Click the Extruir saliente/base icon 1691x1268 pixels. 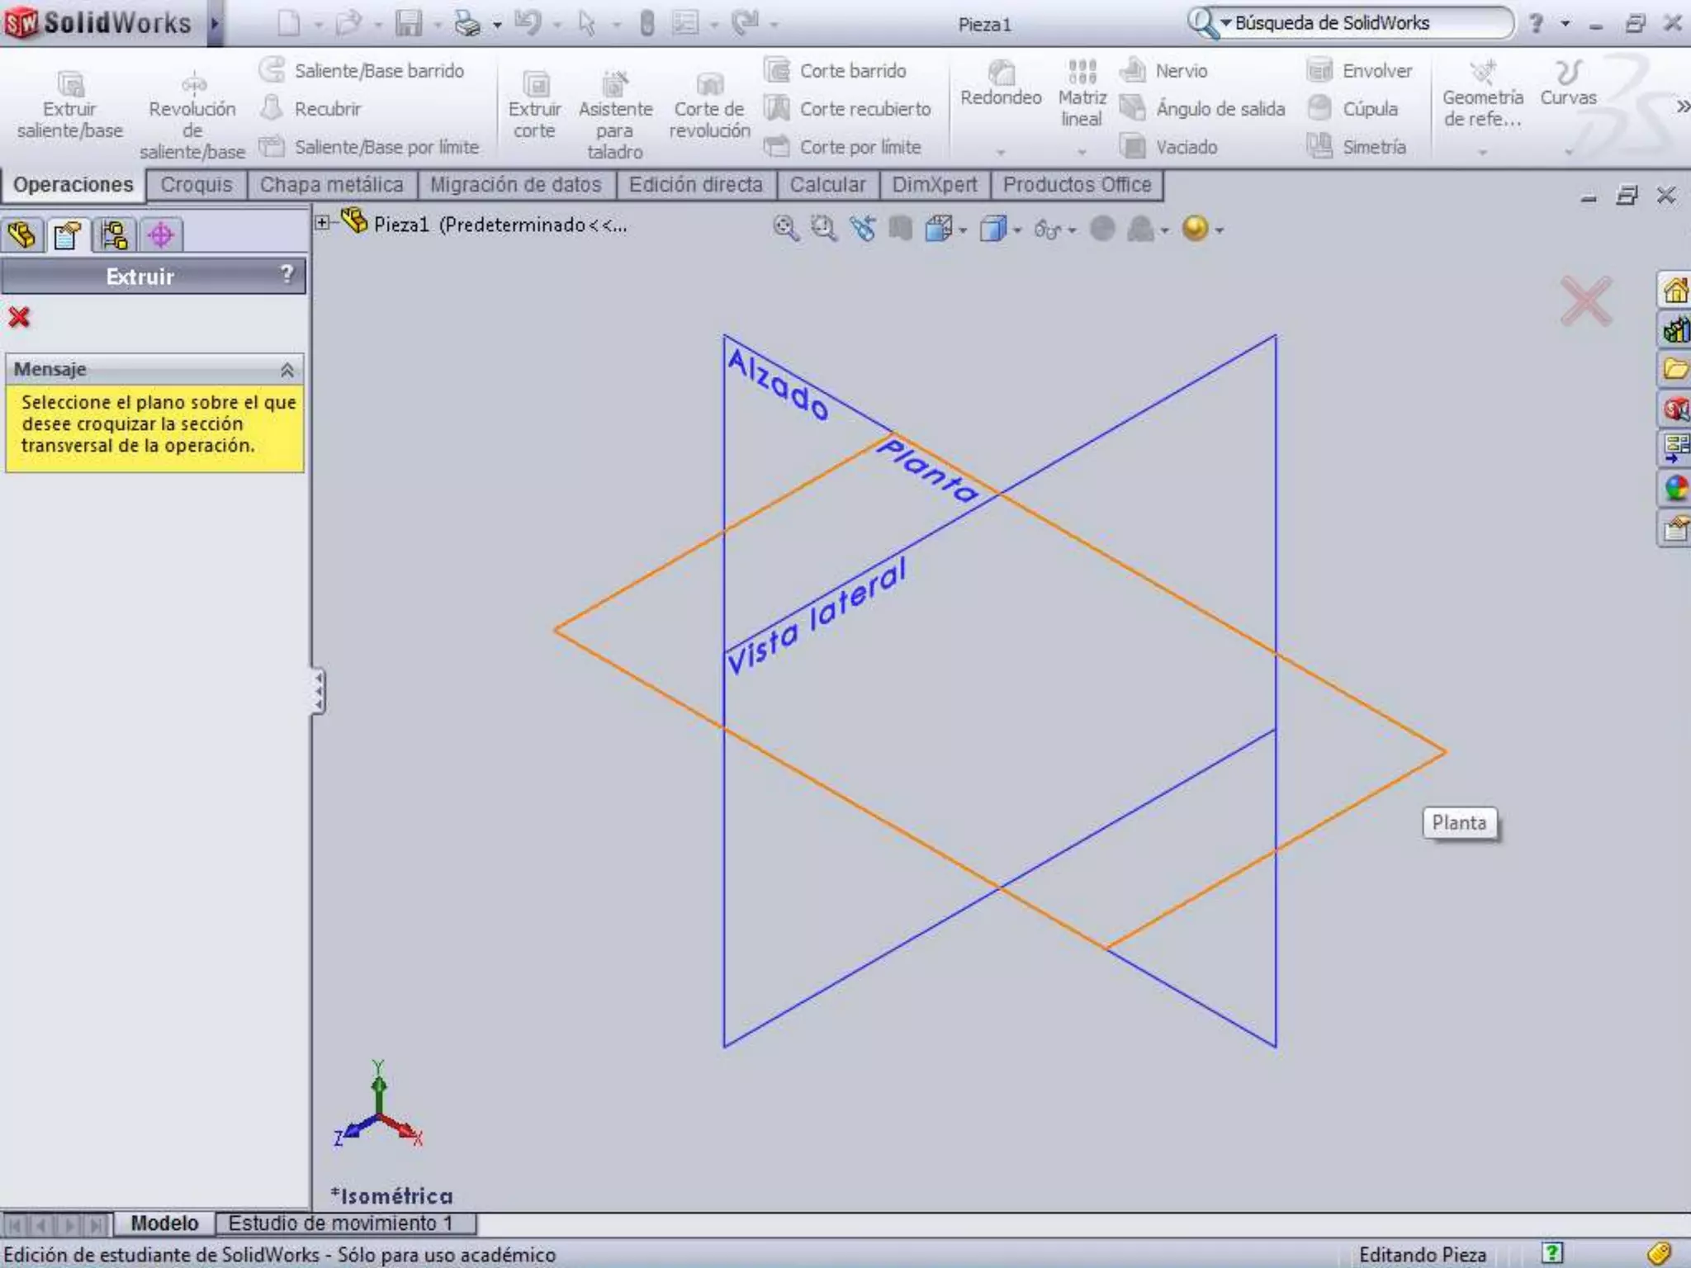pyautogui.click(x=70, y=84)
